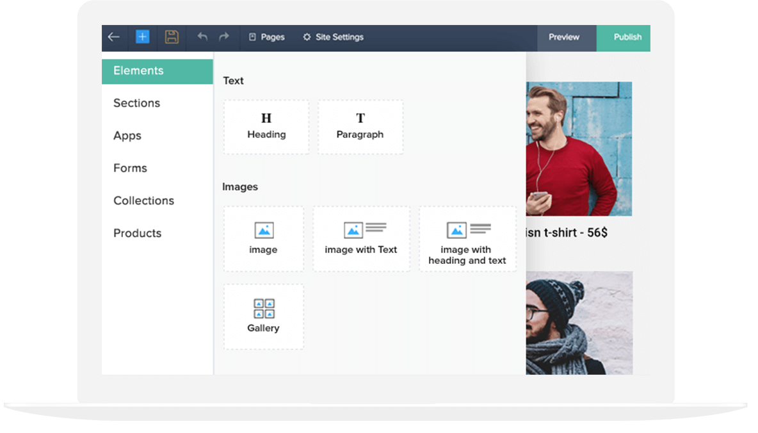Switch to the Sections sidebar tab

point(136,103)
